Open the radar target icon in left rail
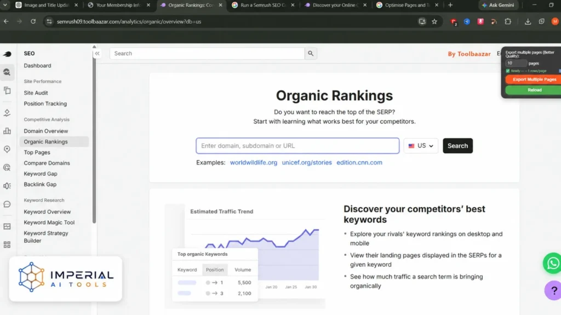The height and width of the screenshot is (315, 561). pyautogui.click(x=7, y=167)
